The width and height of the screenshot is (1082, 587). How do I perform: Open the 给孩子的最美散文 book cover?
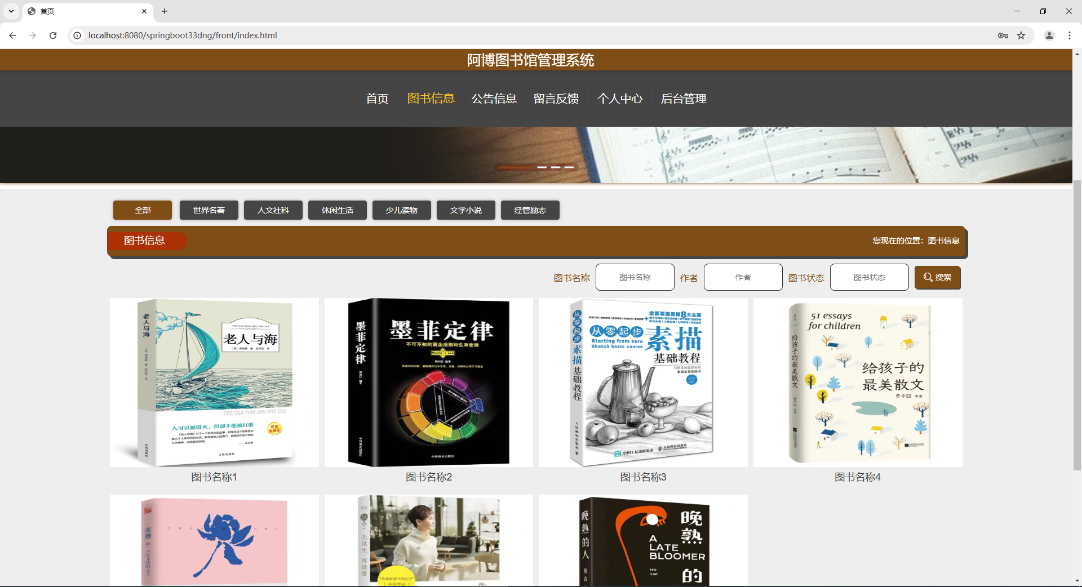pos(858,383)
